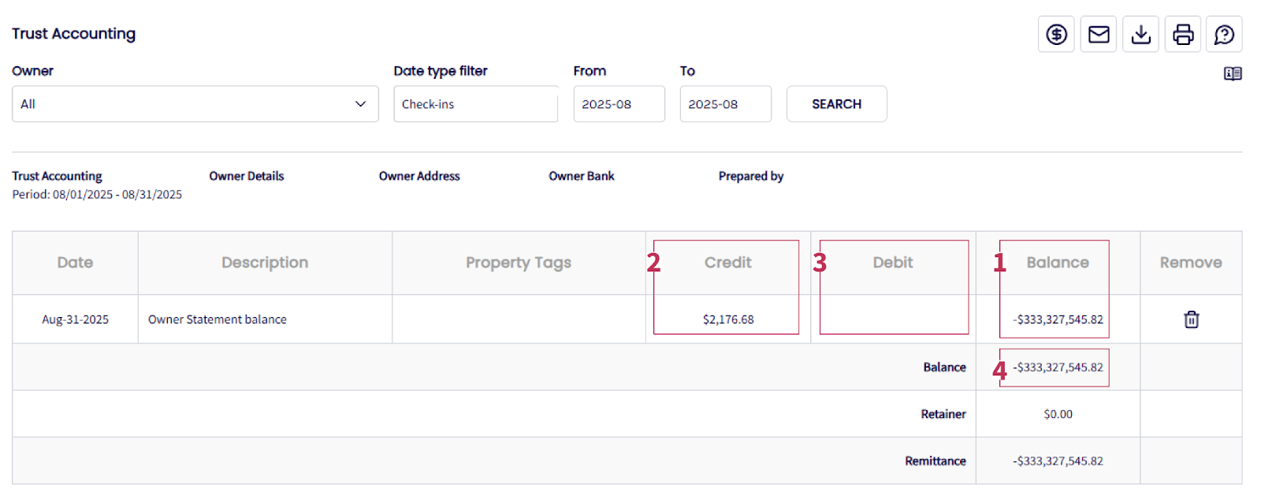The image size is (1261, 489).
Task: Click the download icon
Action: [x=1140, y=35]
